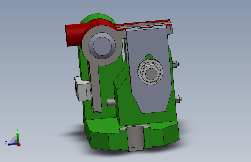Click the small pin beside the lever arm

[x=111, y=102]
